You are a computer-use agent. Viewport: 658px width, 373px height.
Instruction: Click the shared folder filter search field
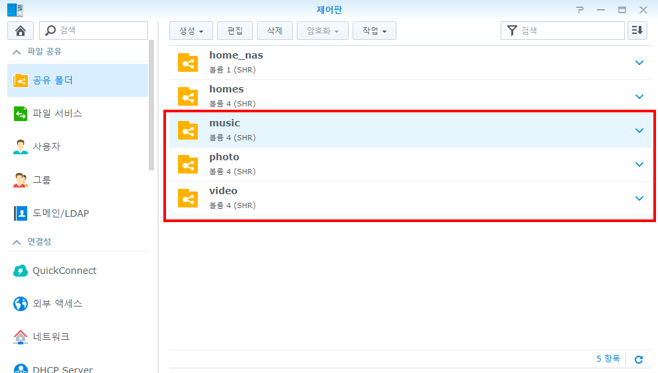pyautogui.click(x=563, y=31)
